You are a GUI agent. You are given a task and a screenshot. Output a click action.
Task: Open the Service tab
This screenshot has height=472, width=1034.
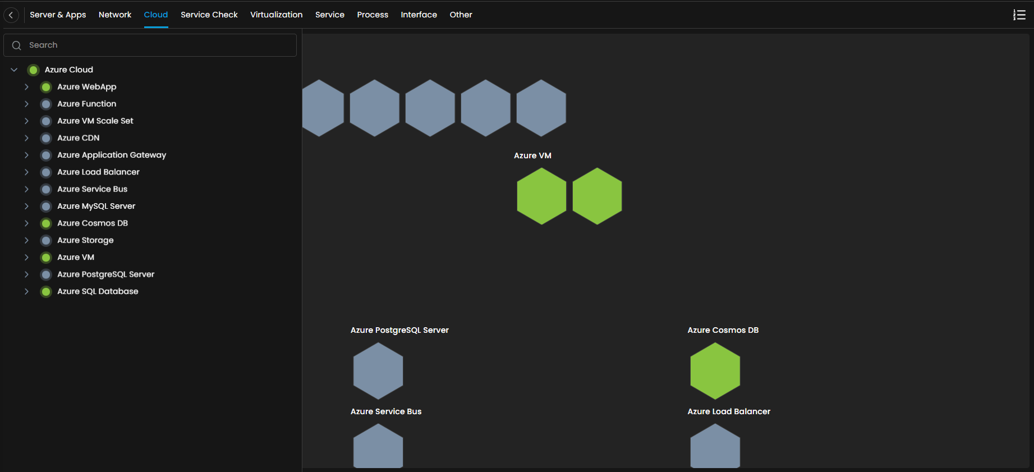[330, 15]
